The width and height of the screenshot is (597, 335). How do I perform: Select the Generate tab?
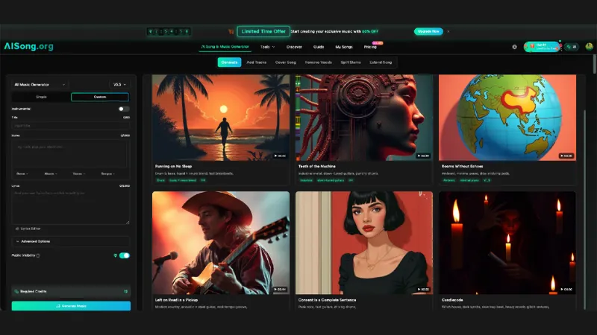click(x=229, y=63)
